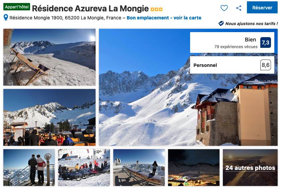This screenshot has height=189, width=281.
Task: Open the 'Bon emplacement - voir la carte' link
Action: 164,18
